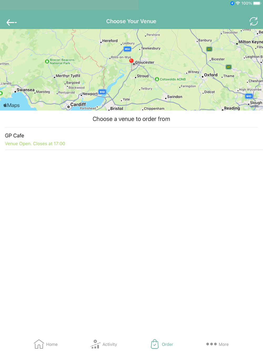Screen dimensions: 263x352
Task: Switch to the Activity tab label
Action: click(x=110, y=344)
